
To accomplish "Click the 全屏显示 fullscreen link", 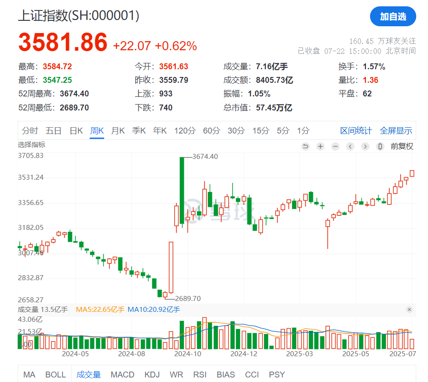I will point(396,131).
